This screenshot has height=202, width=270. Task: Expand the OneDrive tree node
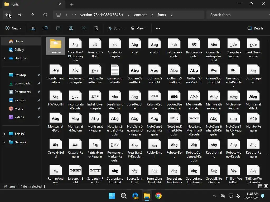coord(4,58)
